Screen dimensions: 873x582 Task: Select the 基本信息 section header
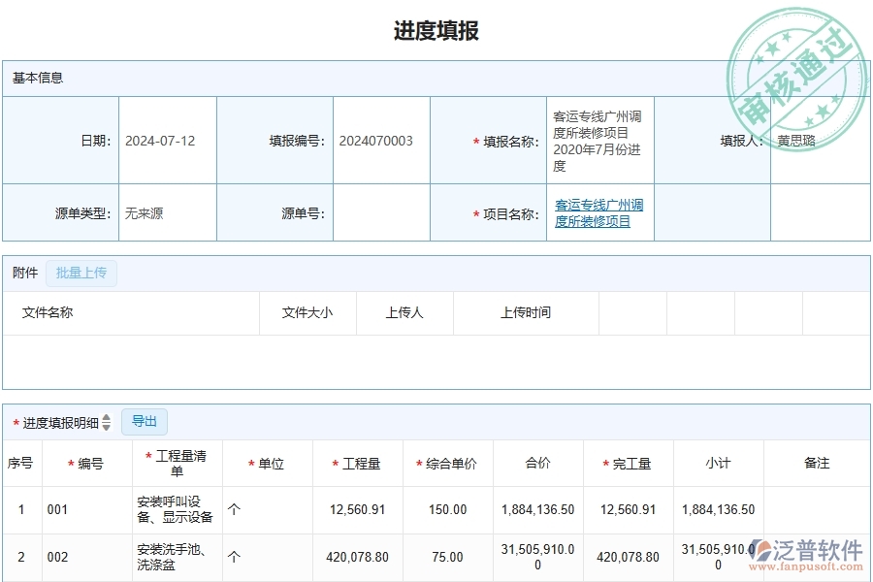click(37, 79)
